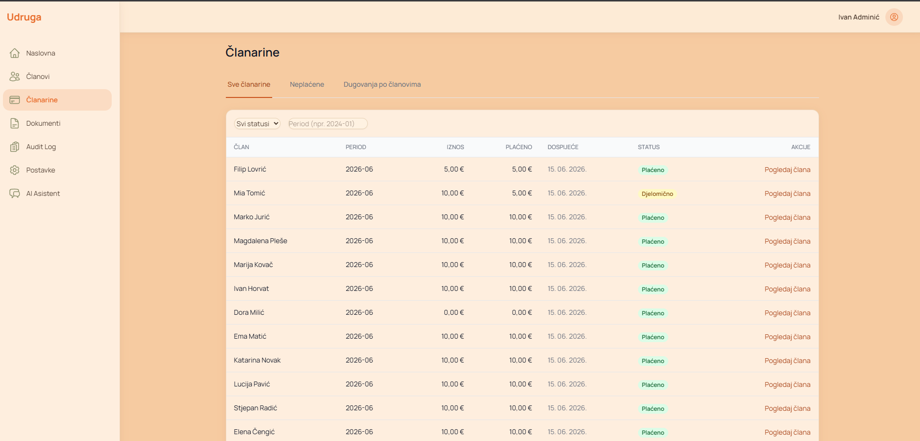Open Dugovanja po članovima tab
This screenshot has width=920, height=441.
pos(382,84)
